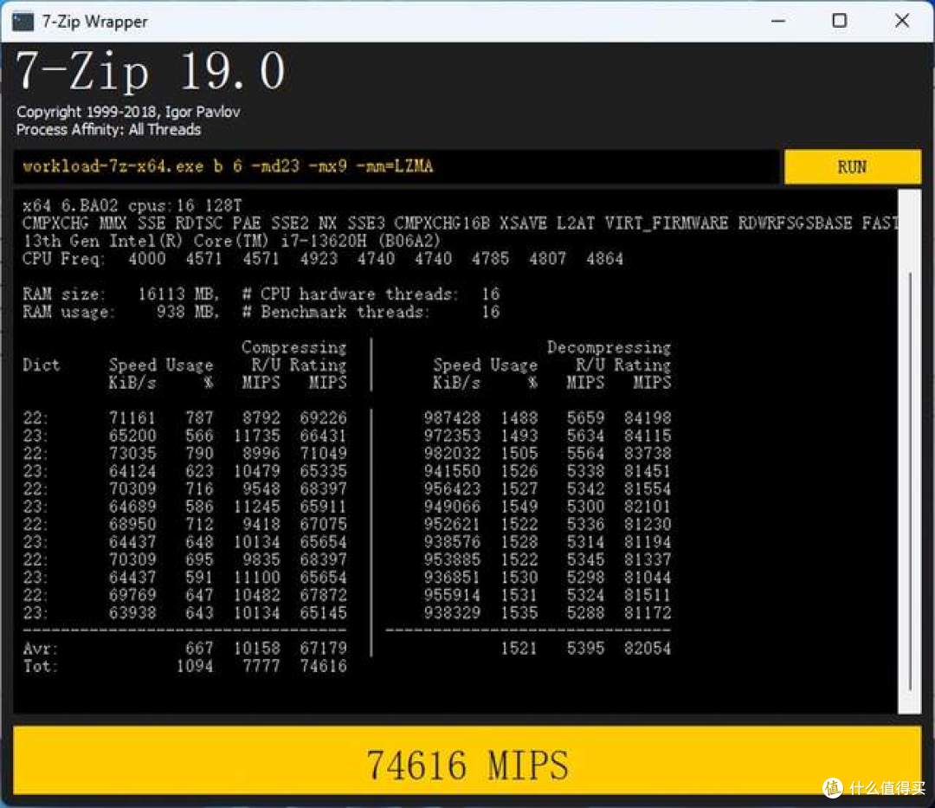Click decompression rating value 84115
Screen dimensions: 935x808
tap(648, 436)
